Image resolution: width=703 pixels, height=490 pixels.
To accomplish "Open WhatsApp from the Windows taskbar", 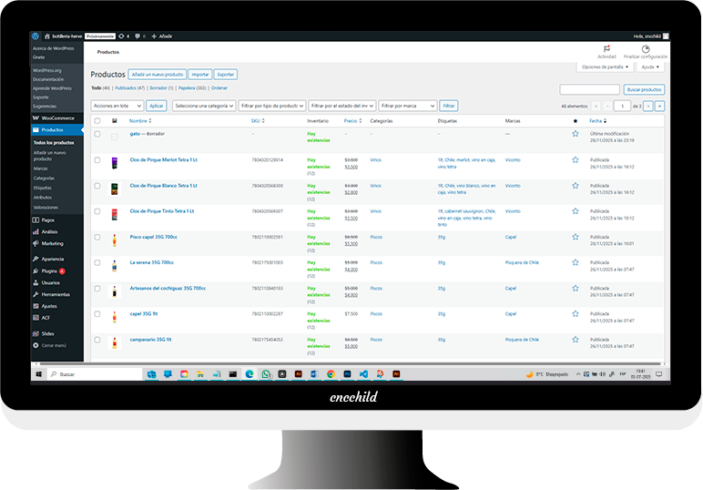I will click(266, 374).
